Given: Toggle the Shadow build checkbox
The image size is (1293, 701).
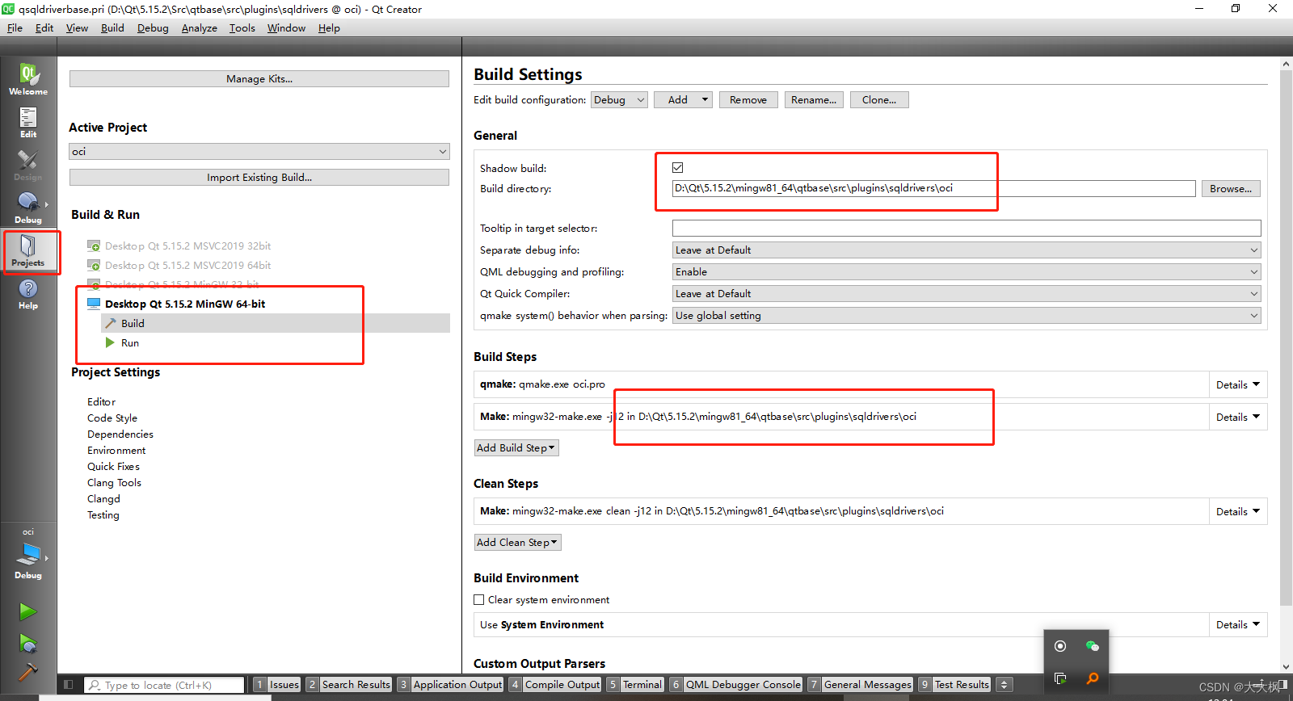Looking at the screenshot, I should pyautogui.click(x=678, y=168).
